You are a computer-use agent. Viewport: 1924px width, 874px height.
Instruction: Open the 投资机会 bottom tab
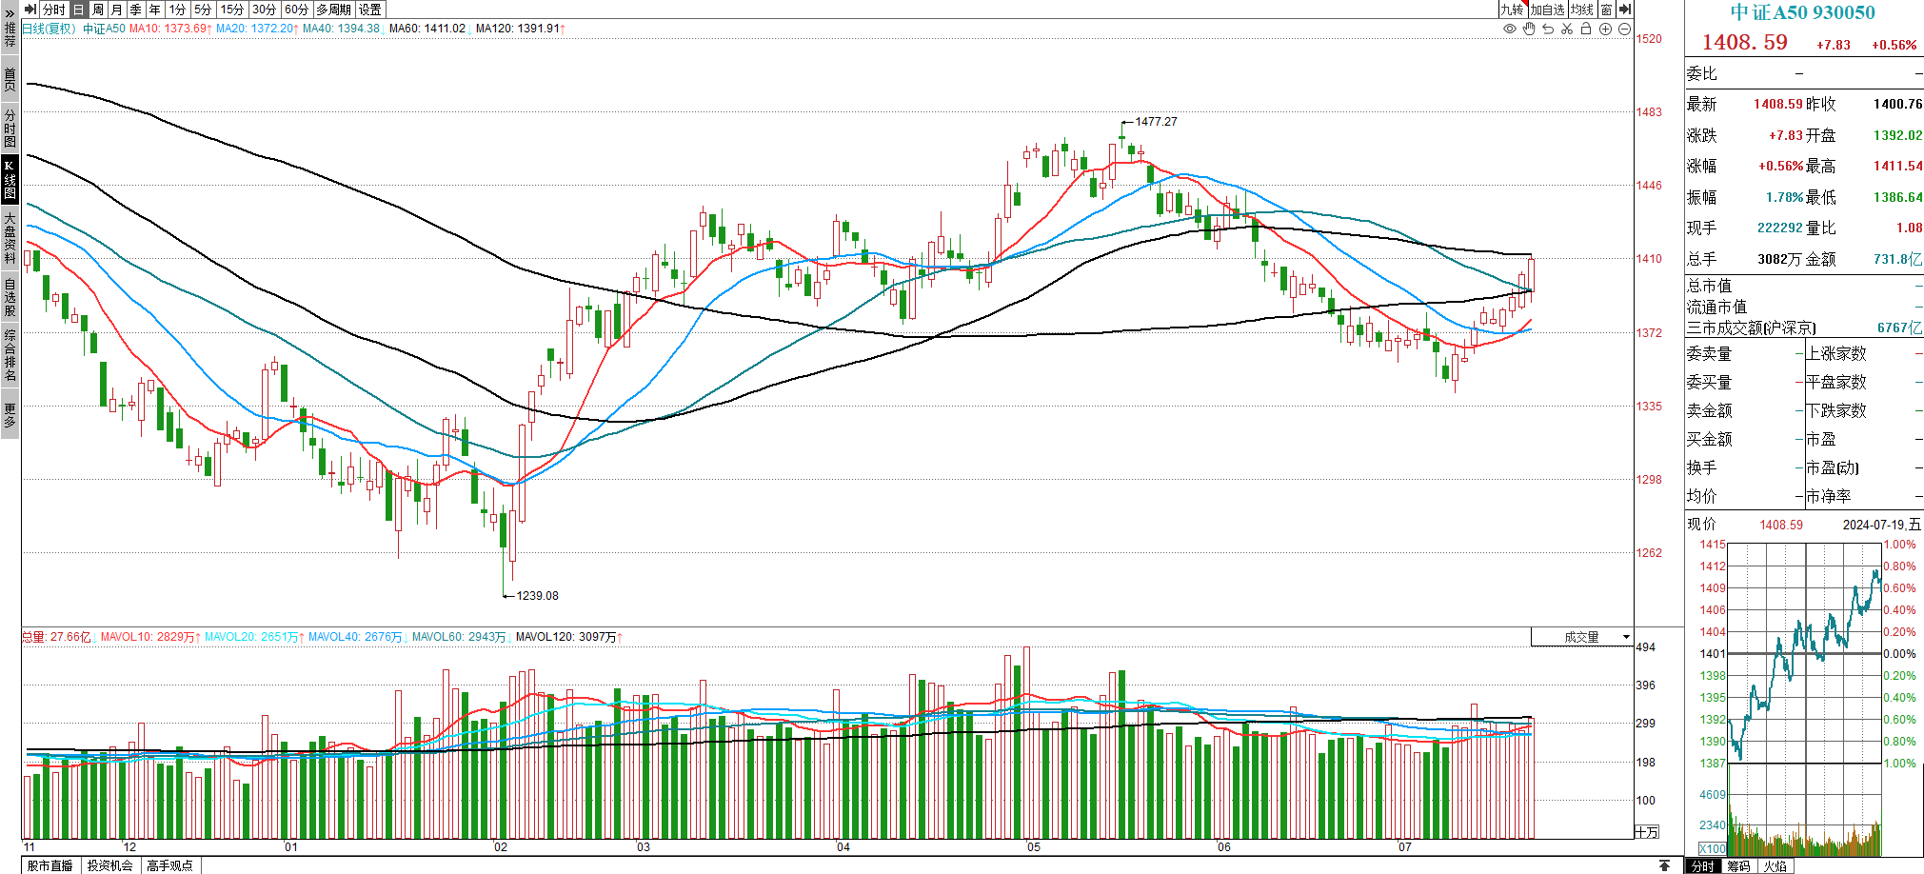pyautogui.click(x=110, y=865)
